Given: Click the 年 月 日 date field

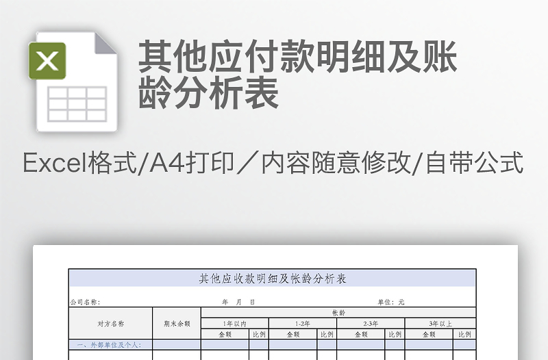Looking at the screenshot, I should click(x=238, y=303).
